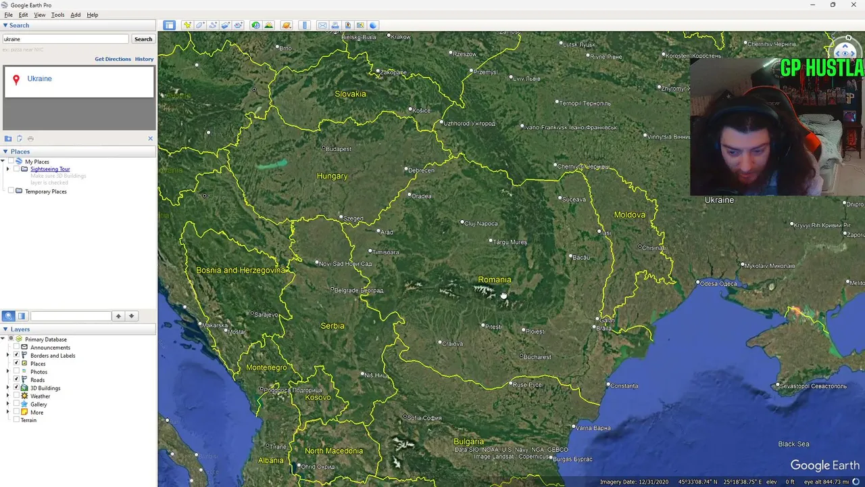Toggle the Sightseeing Tour checkbox
This screenshot has width=865, height=487.
[x=16, y=169]
